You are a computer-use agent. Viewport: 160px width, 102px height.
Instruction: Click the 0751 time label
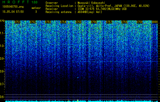point(17,22)
